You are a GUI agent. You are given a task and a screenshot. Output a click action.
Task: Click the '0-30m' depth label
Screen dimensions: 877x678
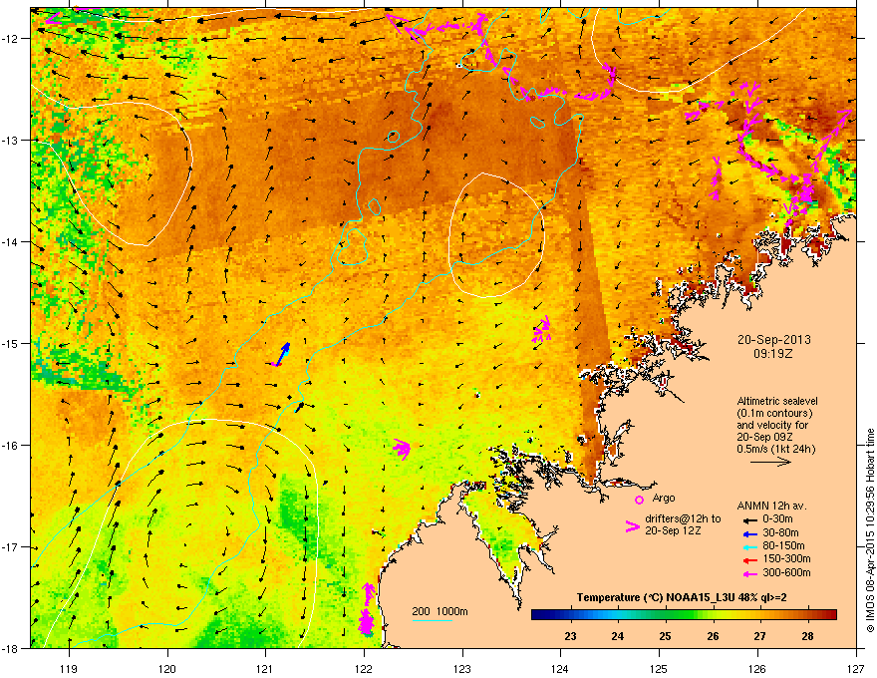point(777,519)
